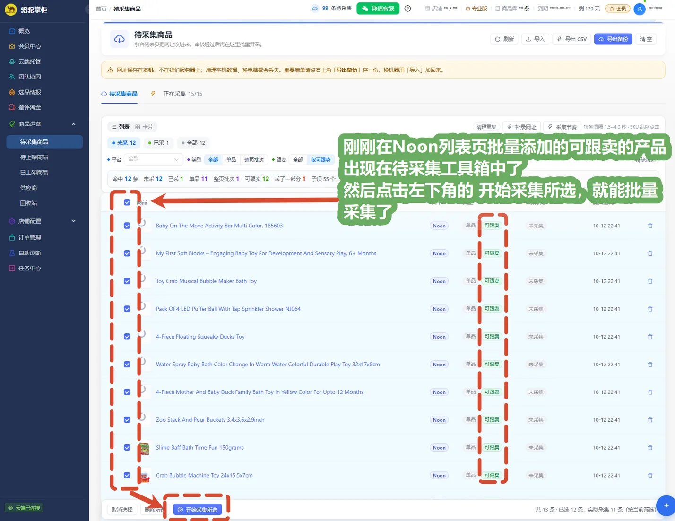Uncheck Water Spray Baby Bath row
The image size is (675, 521).
pyautogui.click(x=127, y=365)
